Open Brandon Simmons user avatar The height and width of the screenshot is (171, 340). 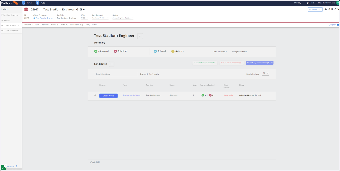pyautogui.click(x=338, y=3)
